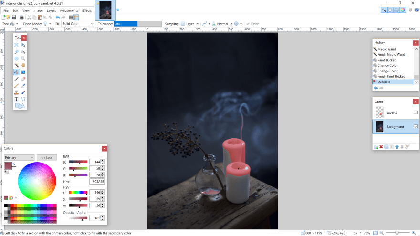Select the Gradient tool
This screenshot has width=420, height=236.
point(23,72)
